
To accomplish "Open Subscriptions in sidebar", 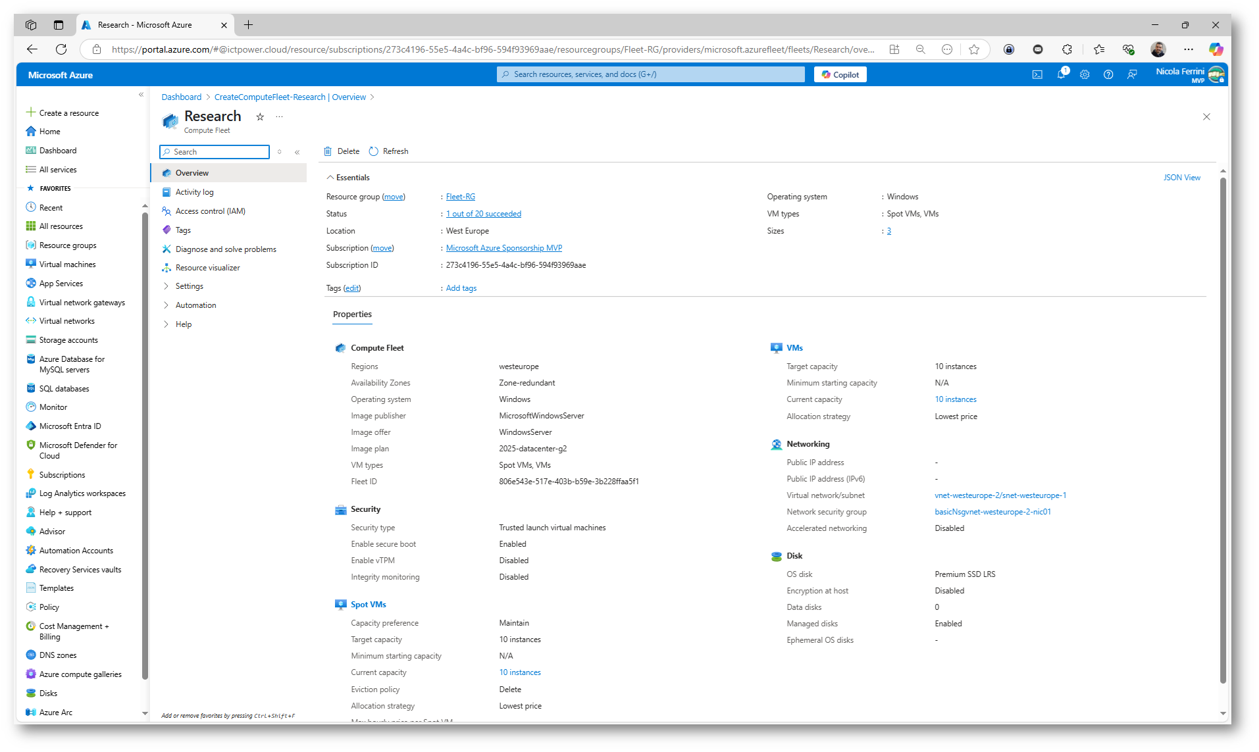I will click(55, 475).
